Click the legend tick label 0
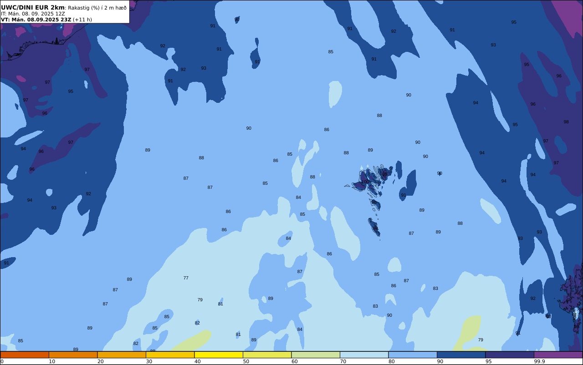Screen dimensions: 583x365 tap(2, 361)
